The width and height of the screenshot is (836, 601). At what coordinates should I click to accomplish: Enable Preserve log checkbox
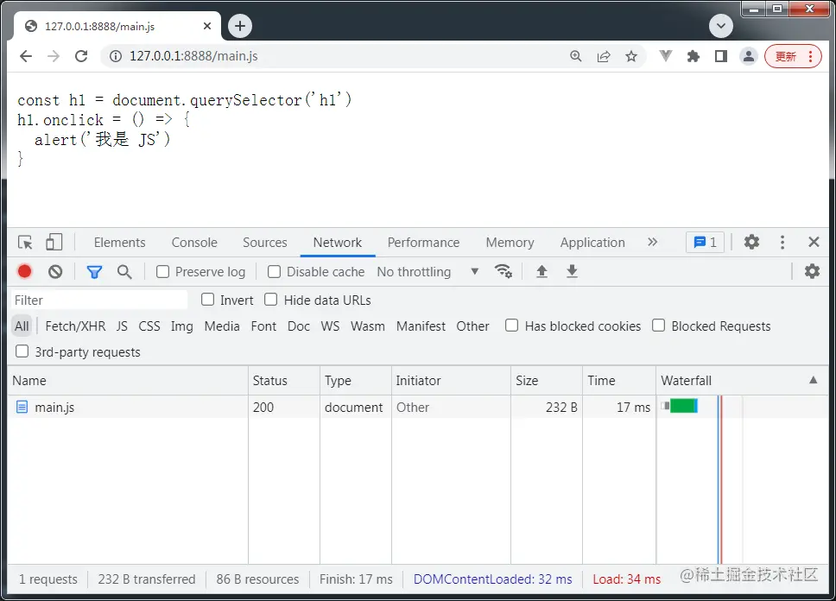pyautogui.click(x=162, y=272)
